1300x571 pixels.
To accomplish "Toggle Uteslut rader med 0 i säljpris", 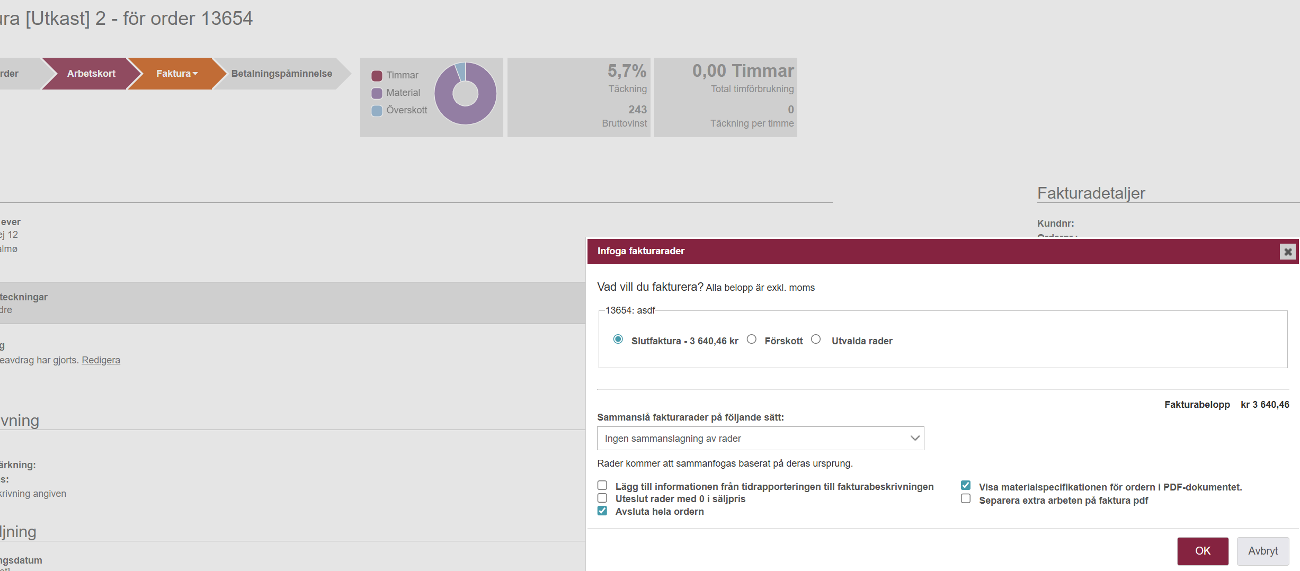I will [602, 498].
